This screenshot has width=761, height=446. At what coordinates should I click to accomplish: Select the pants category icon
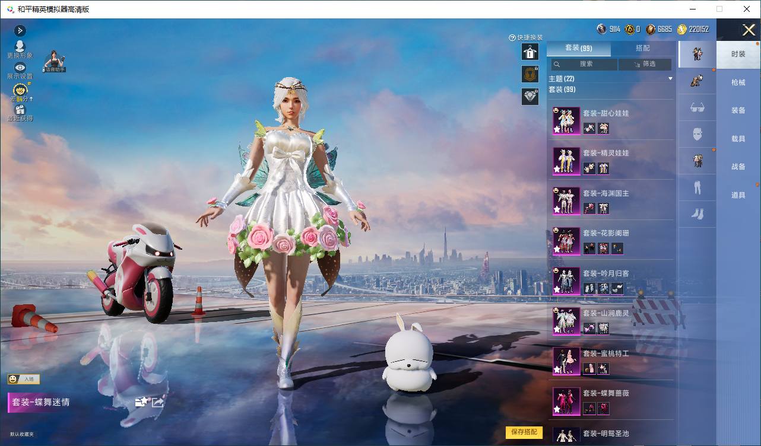697,187
